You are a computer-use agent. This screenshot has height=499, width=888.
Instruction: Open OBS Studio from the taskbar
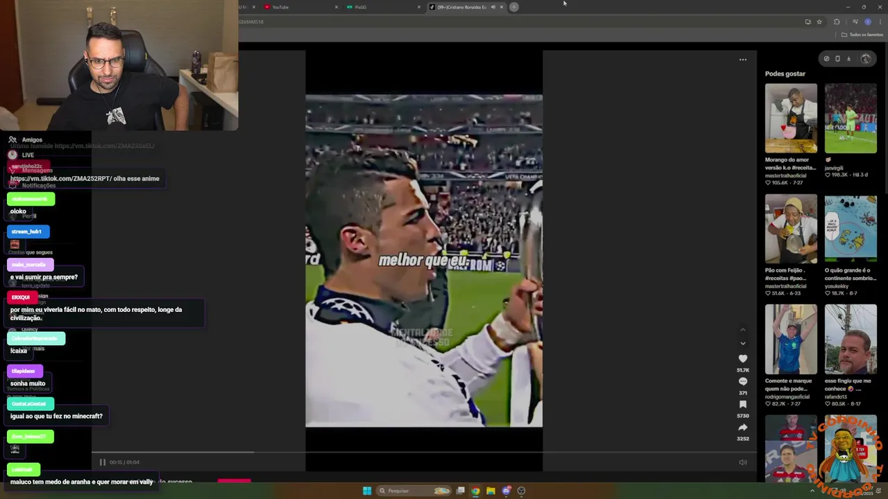click(x=521, y=491)
